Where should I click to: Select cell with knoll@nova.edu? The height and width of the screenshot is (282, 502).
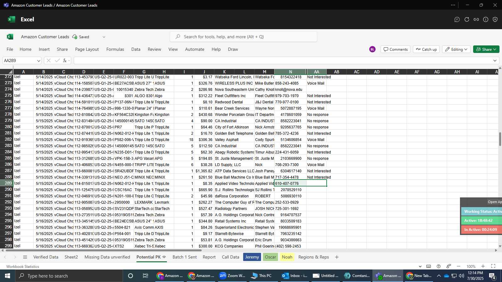291,89
